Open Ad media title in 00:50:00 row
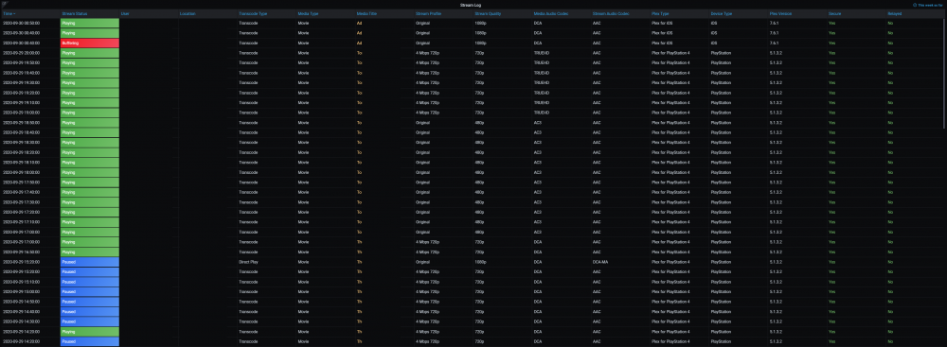The width and height of the screenshot is (947, 347). point(359,23)
